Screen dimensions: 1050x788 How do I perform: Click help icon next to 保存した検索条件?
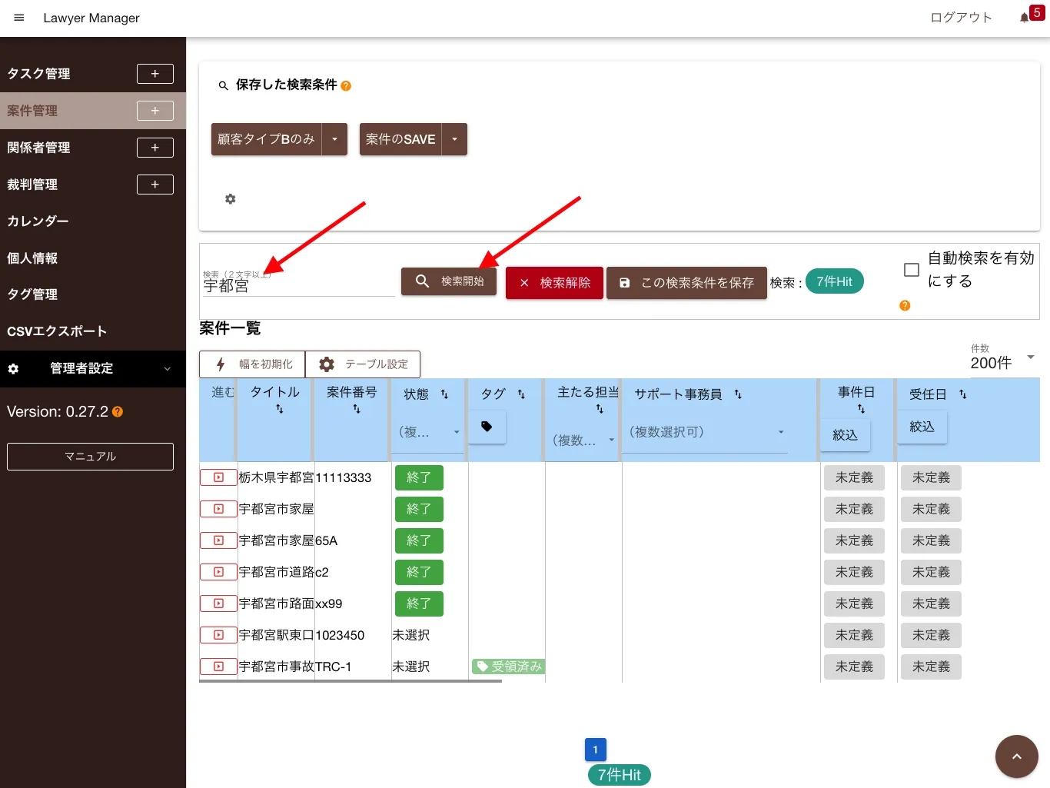(x=346, y=86)
